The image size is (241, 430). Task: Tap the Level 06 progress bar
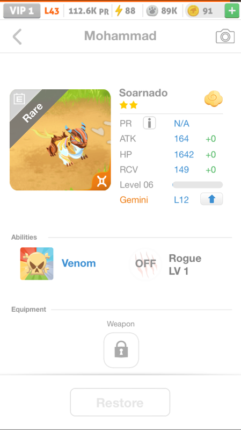tap(198, 185)
